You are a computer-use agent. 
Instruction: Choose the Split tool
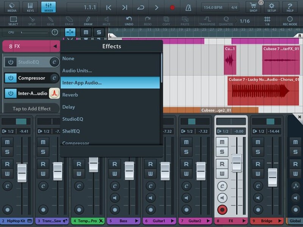pos(32,21)
